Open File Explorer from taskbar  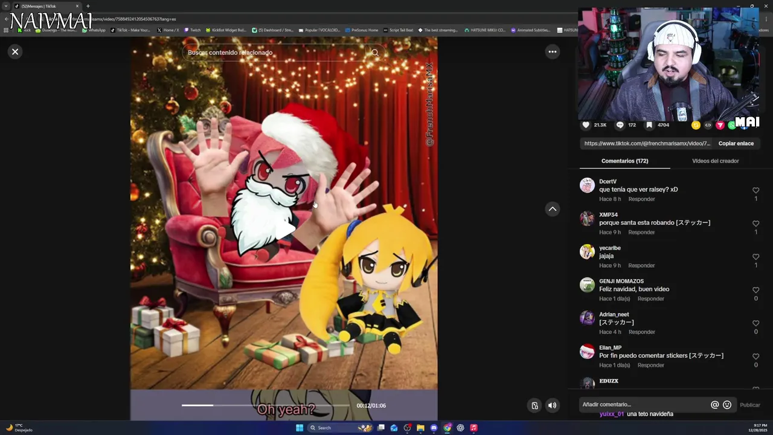[420, 428]
